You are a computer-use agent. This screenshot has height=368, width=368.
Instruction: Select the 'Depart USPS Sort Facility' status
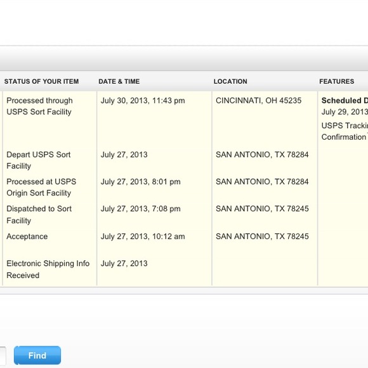click(39, 161)
